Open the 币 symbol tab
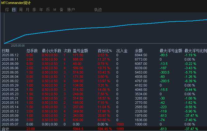The width and height of the screenshot is (207, 131). point(48,10)
